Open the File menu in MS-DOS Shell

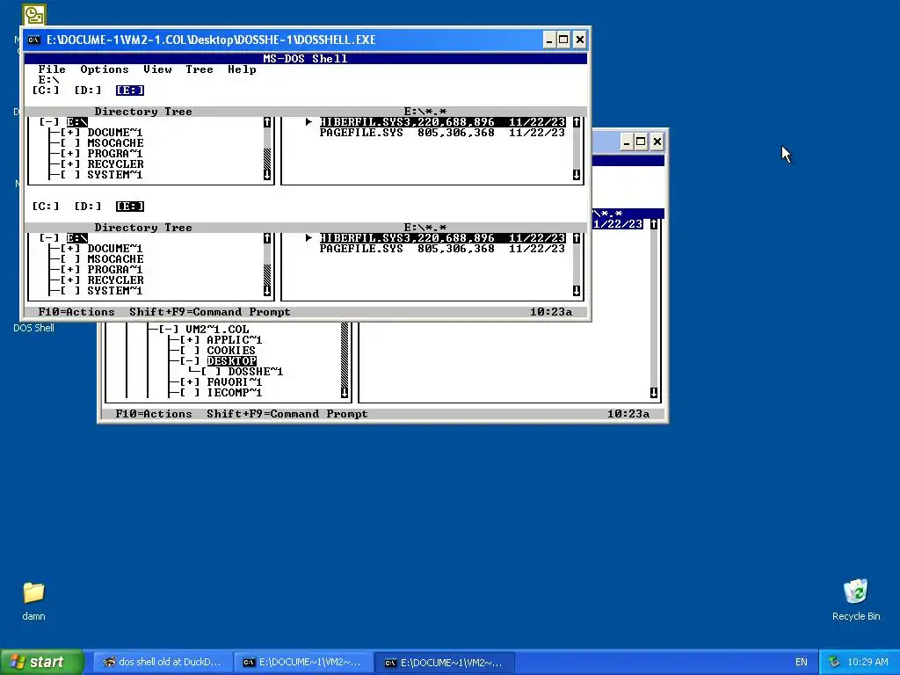(52, 69)
